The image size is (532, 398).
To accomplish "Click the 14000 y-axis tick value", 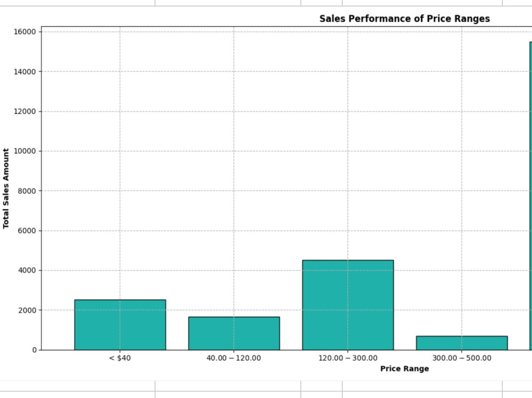I will coord(25,72).
